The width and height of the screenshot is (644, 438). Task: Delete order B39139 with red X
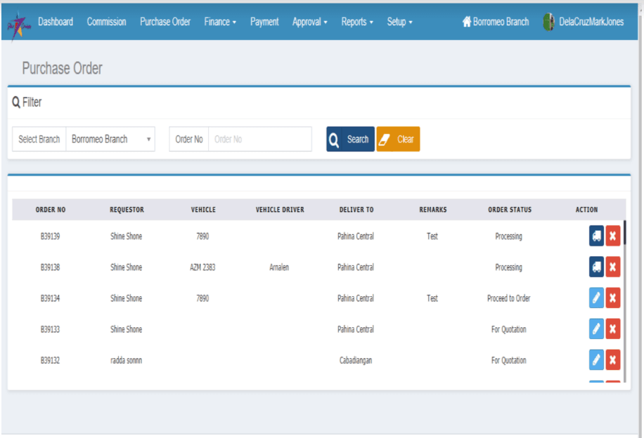[x=613, y=236]
